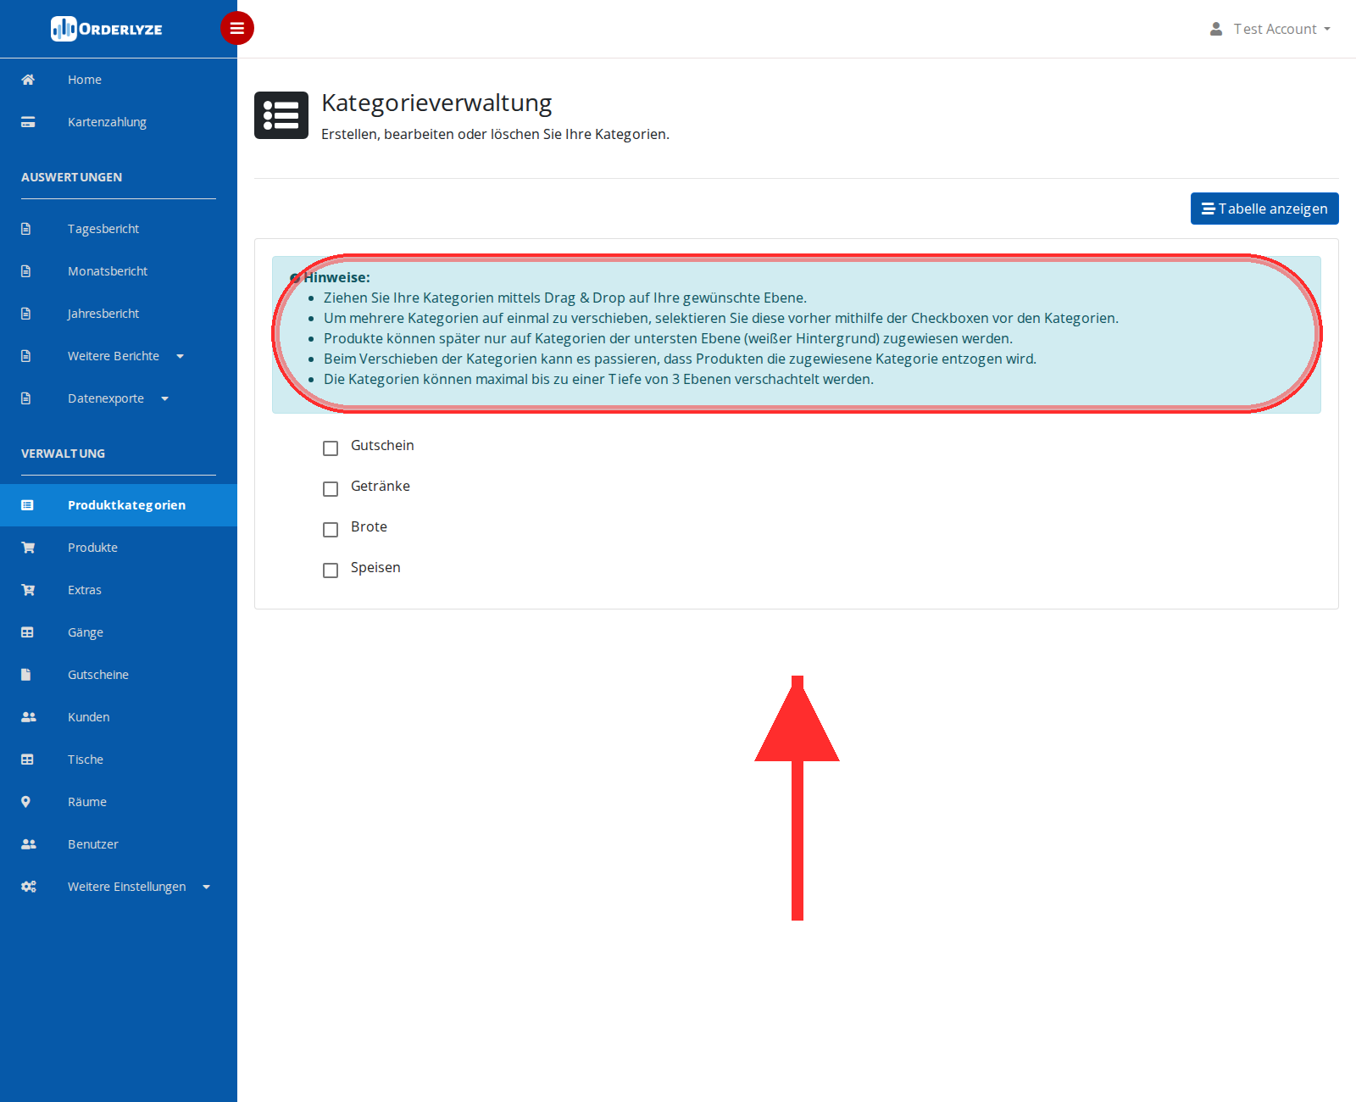Click the gears icon beside Weitere Einstellungen
The image size is (1356, 1102).
coord(29,887)
